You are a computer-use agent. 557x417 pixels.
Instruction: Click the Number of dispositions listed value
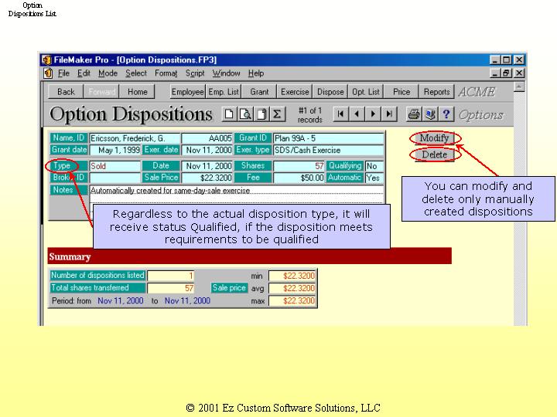tap(170, 276)
